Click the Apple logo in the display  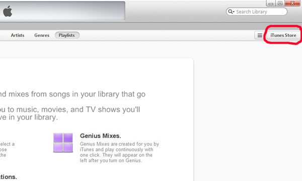[x=8, y=11]
